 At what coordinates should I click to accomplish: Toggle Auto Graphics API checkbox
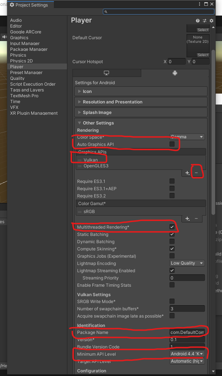tap(172, 144)
